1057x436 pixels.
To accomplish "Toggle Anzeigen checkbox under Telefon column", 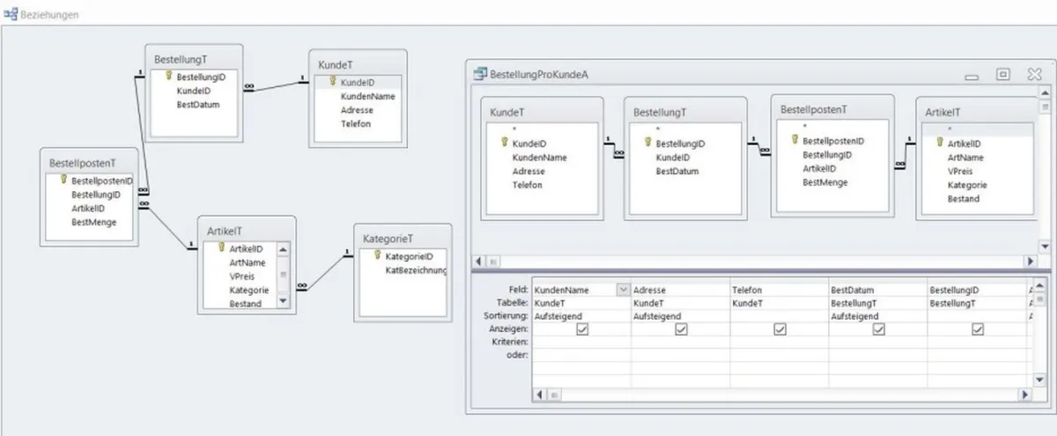I will point(780,329).
